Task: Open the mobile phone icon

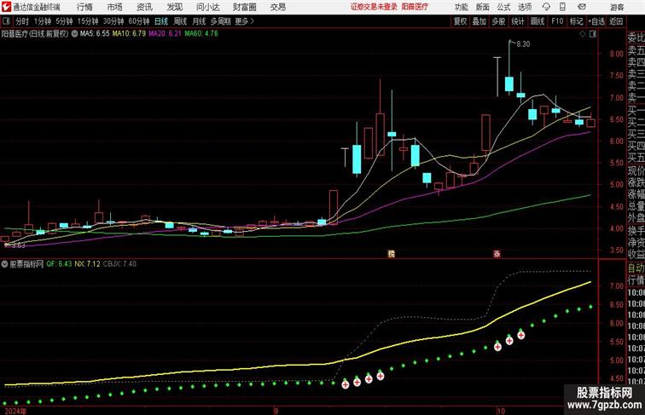Action: [x=562, y=7]
